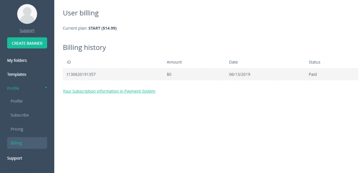Click the Amount column header
Screen dimensions: 363x173
tap(174, 62)
